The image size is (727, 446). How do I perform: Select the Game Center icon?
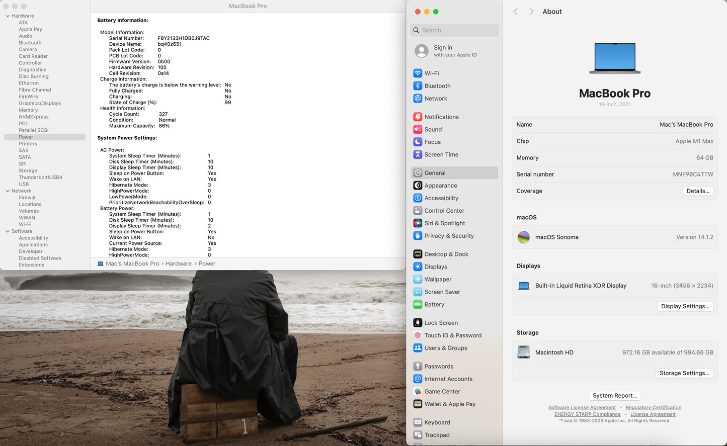[x=418, y=391]
